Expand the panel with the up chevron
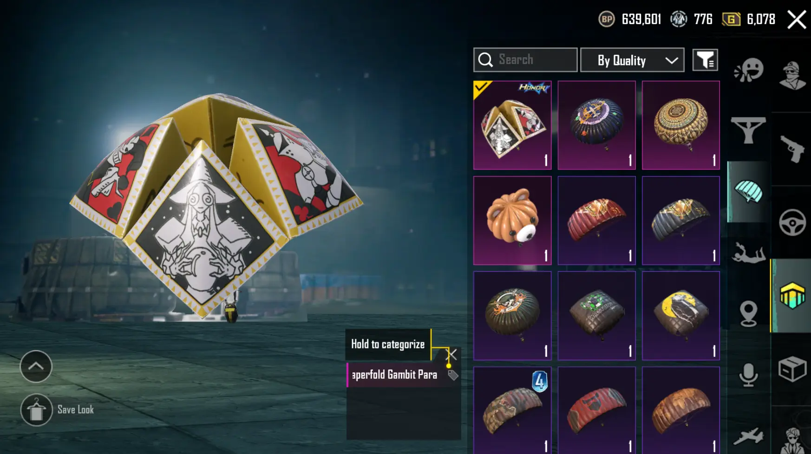 click(36, 366)
